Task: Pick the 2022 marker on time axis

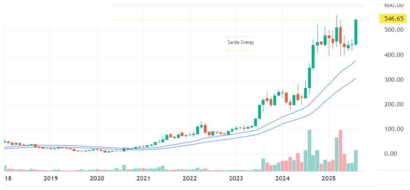Action: coord(190,179)
